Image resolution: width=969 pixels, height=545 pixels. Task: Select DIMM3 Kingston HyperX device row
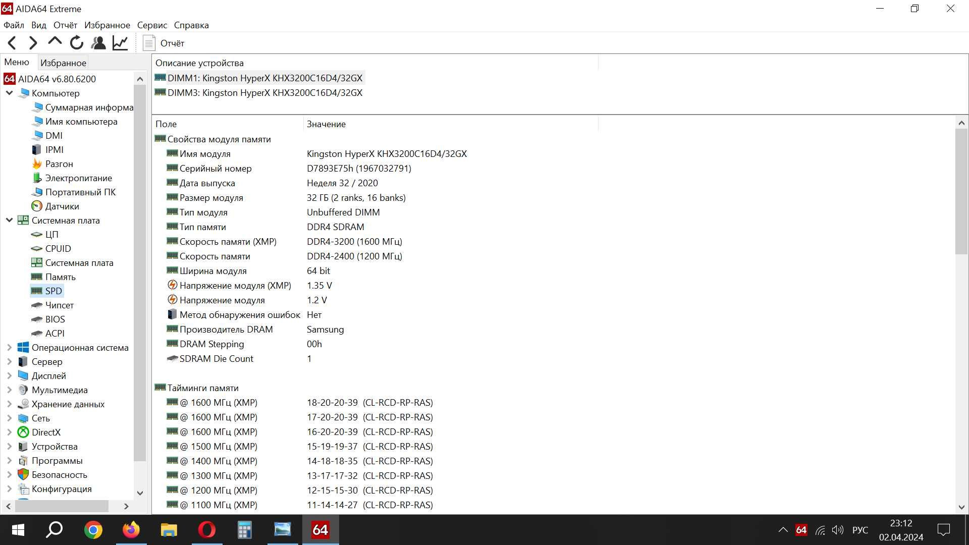click(258, 93)
